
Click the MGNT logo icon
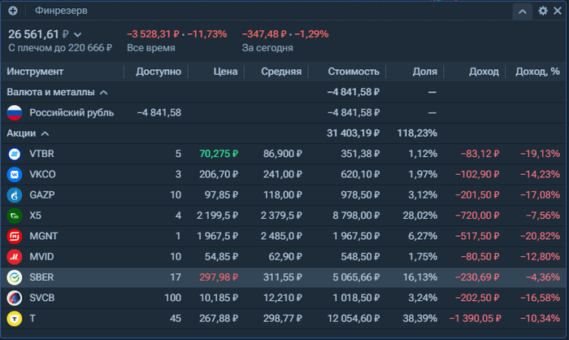tap(15, 236)
